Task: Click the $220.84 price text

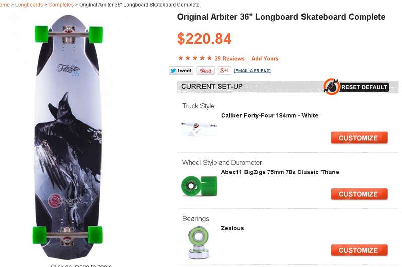Action: [x=205, y=39]
